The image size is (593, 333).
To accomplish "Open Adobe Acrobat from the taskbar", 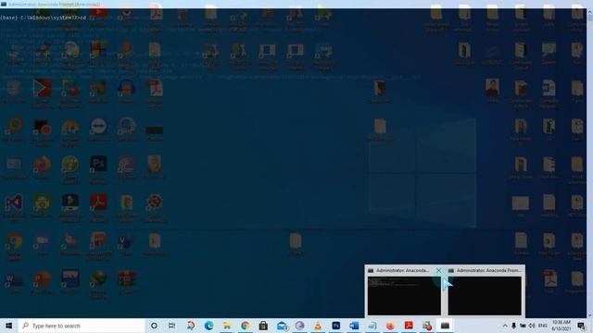I will (x=409, y=326).
